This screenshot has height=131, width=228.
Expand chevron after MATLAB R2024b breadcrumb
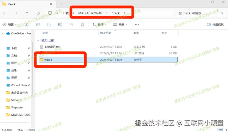click(107, 13)
